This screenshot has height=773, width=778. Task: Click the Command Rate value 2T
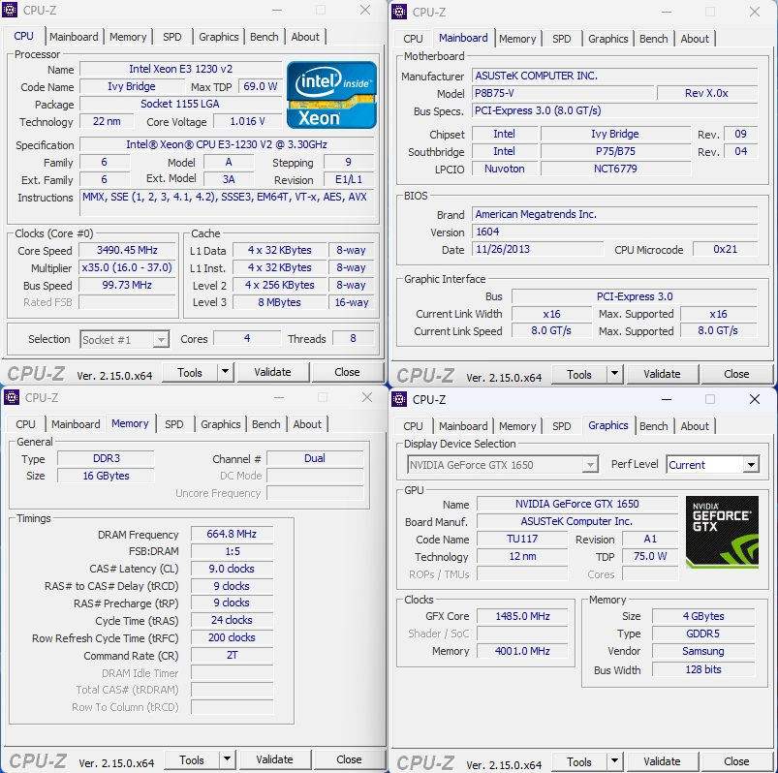232,655
